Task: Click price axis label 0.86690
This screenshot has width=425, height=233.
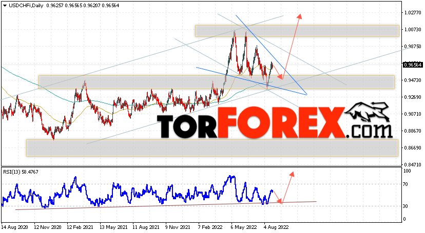Action: [x=413, y=148]
